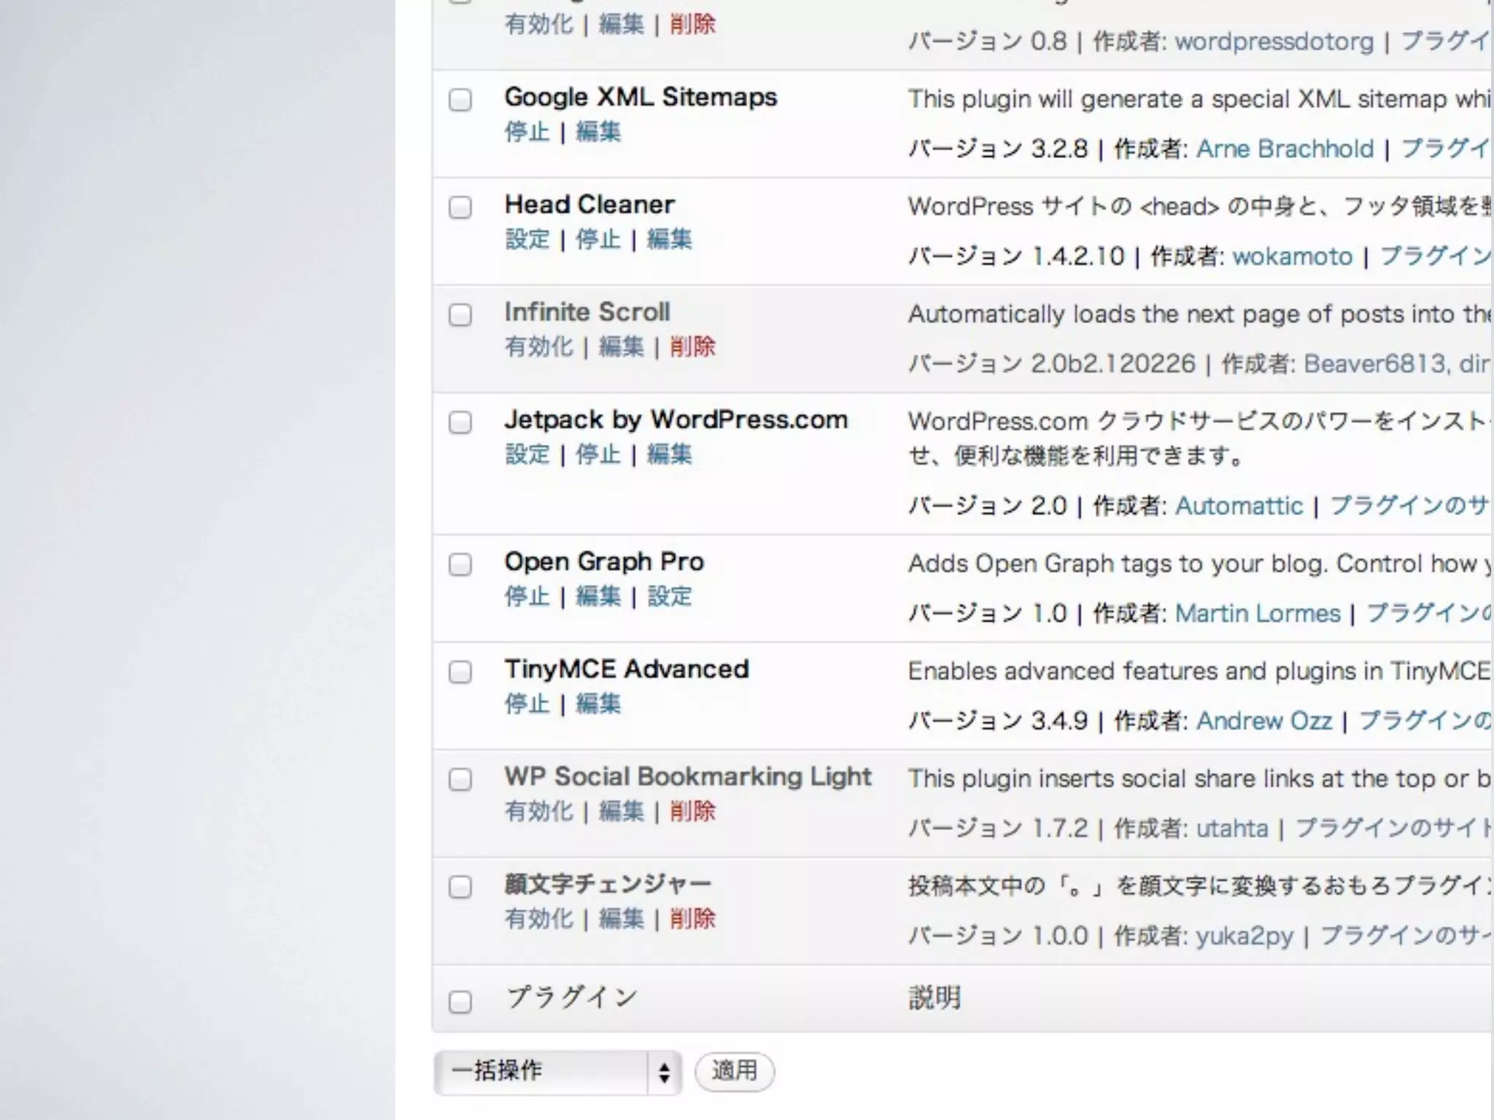Check Jetpack by WordPress.com checkbox
This screenshot has width=1494, height=1120.
point(460,422)
